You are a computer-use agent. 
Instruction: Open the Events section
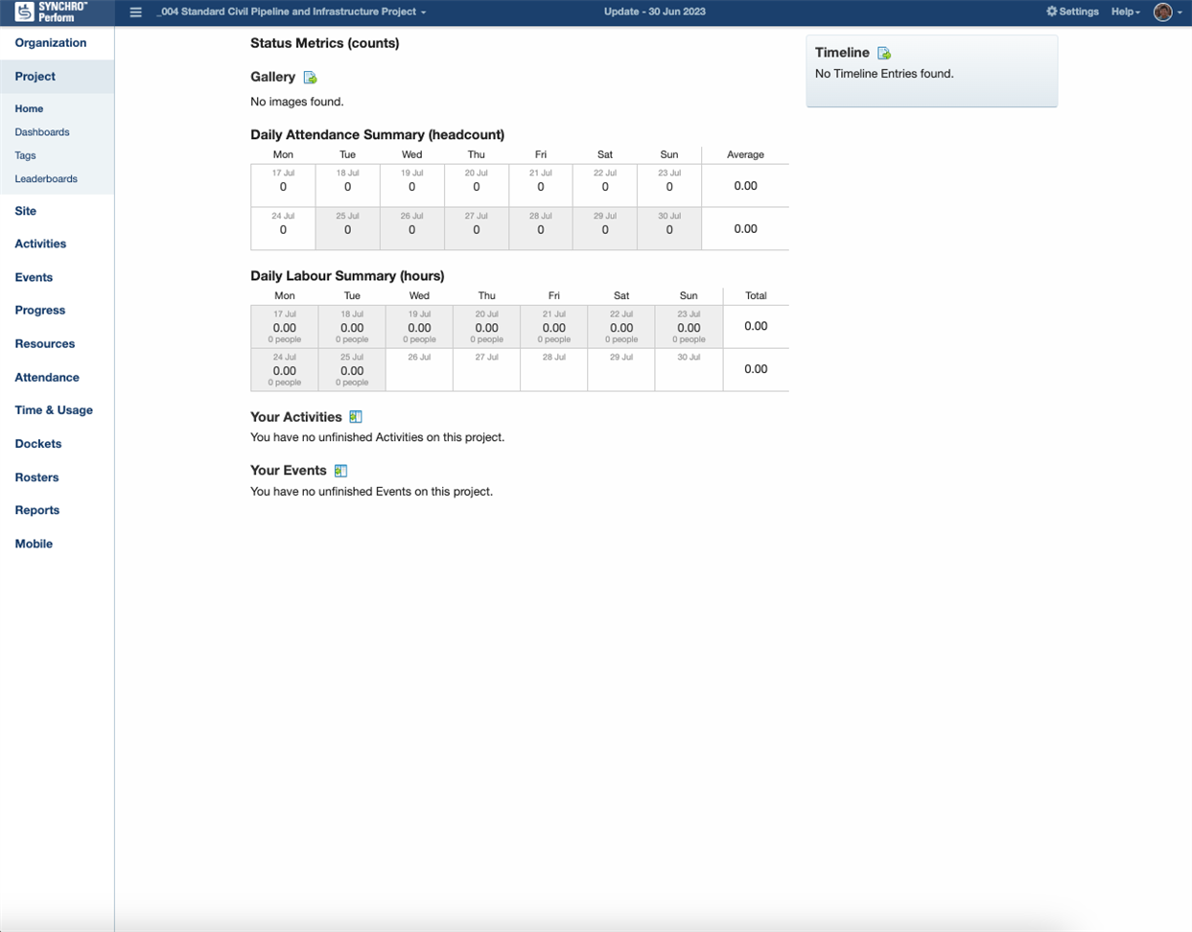(34, 277)
